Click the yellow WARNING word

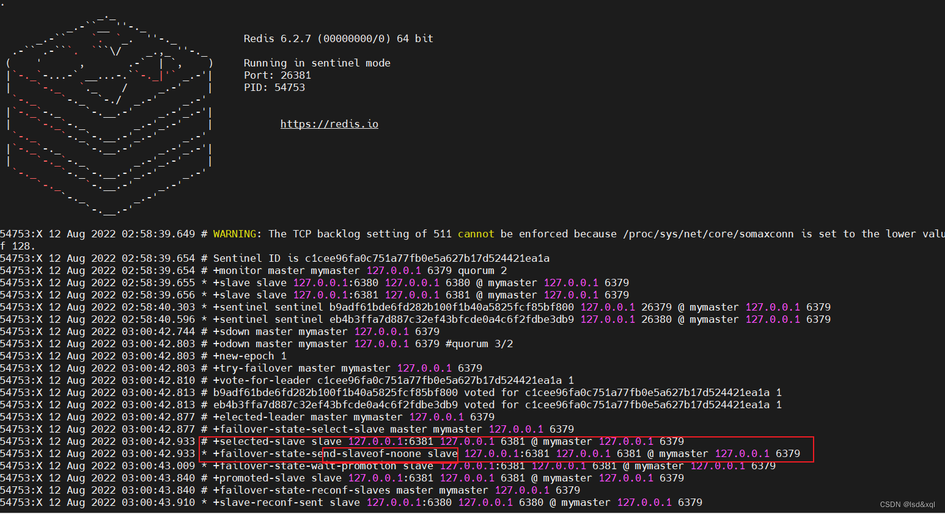pos(235,234)
